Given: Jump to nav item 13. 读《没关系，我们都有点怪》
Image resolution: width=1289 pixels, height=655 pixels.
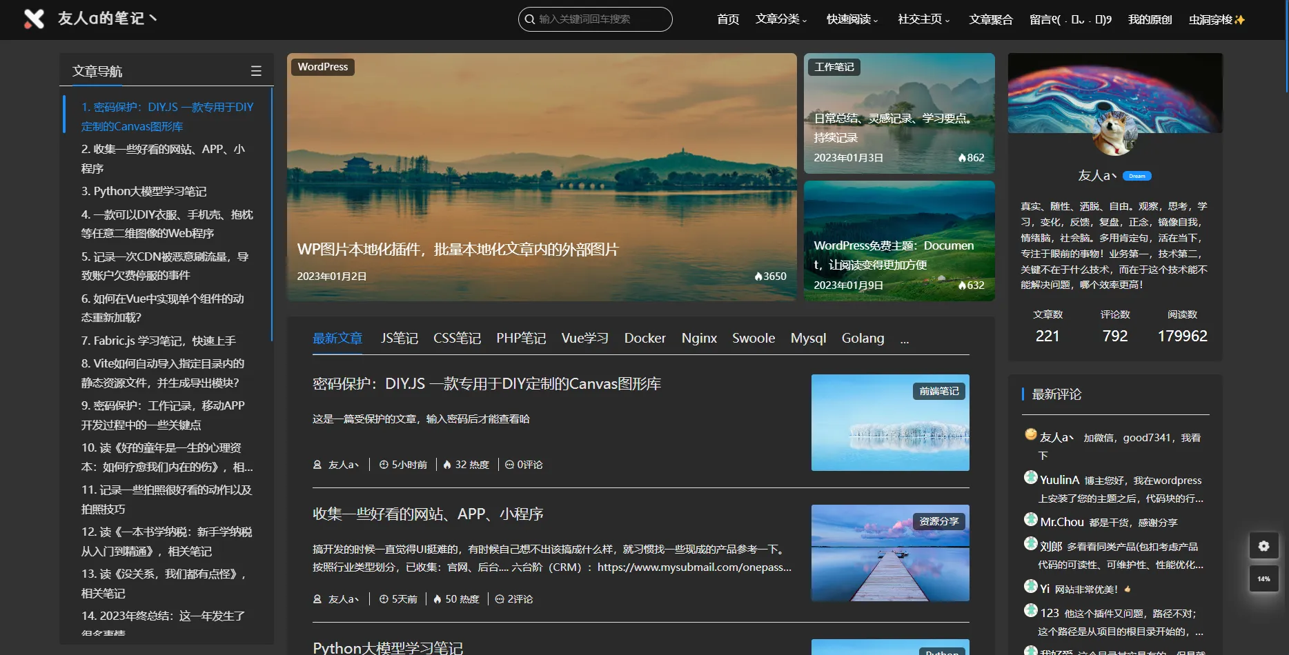Looking at the screenshot, I should click(x=164, y=583).
